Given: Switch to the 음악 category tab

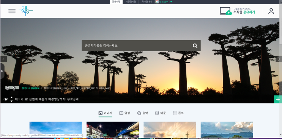Looking at the screenshot, I should pos(143,113).
